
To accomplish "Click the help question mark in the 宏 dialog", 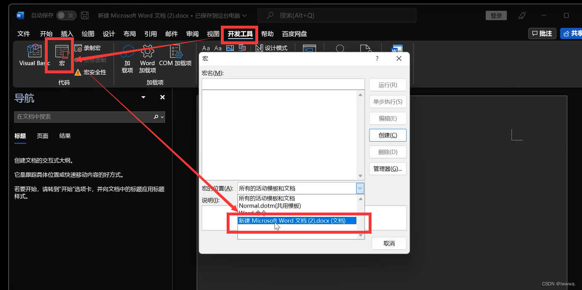I will [x=377, y=59].
